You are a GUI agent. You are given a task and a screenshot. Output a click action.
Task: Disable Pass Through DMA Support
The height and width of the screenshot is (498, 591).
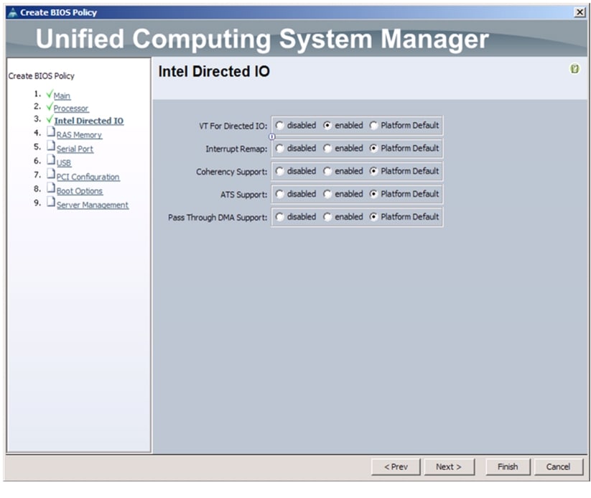point(279,217)
